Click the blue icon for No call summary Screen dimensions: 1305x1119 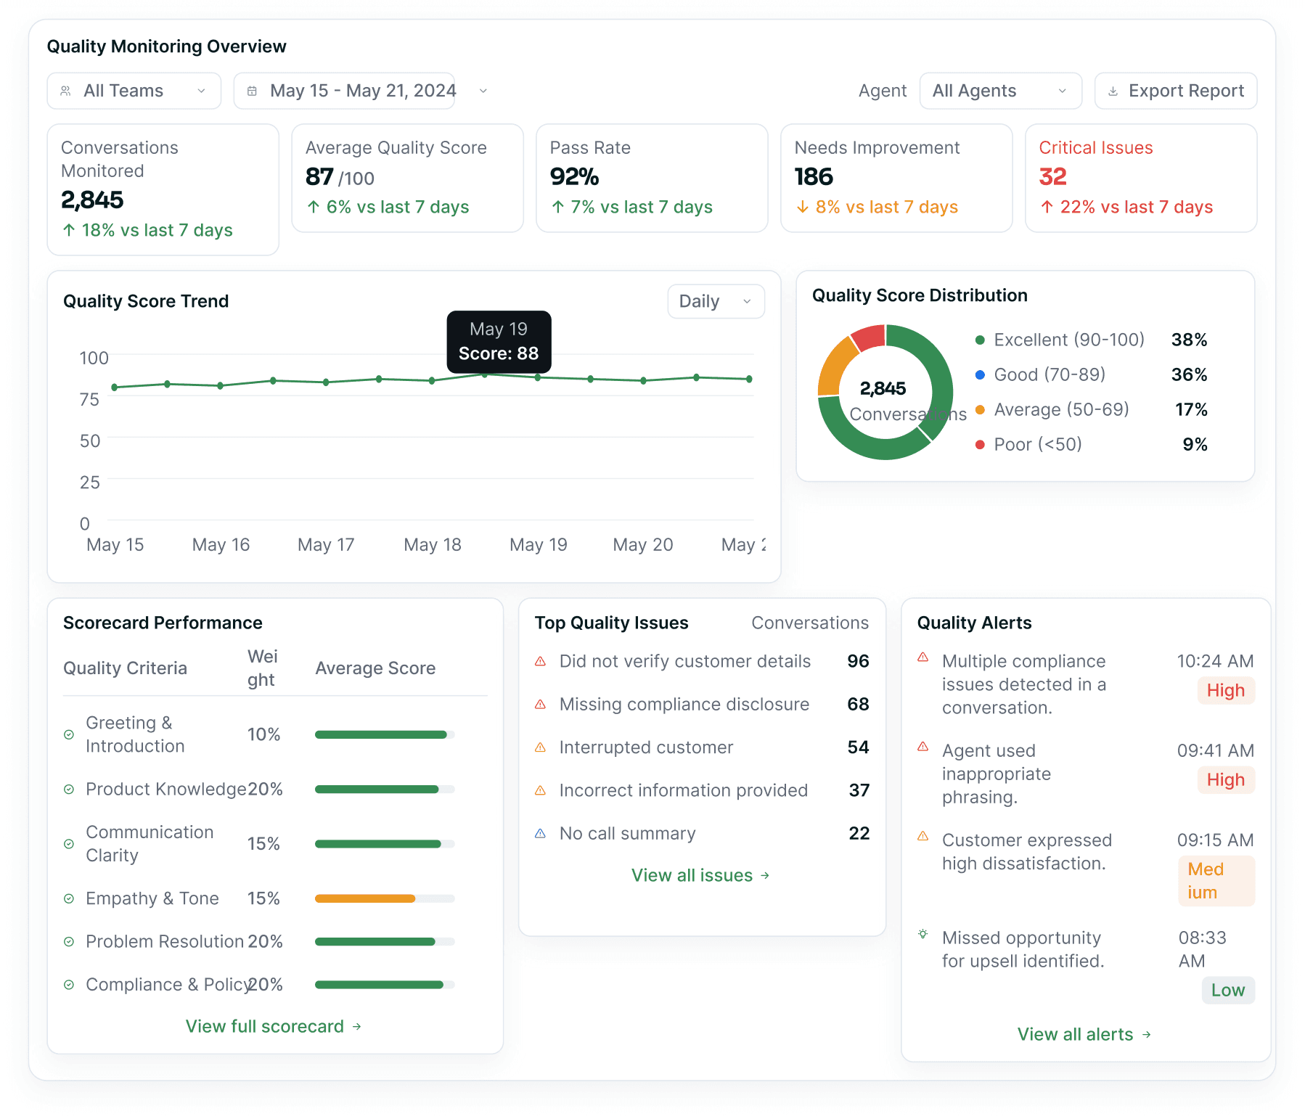[540, 833]
